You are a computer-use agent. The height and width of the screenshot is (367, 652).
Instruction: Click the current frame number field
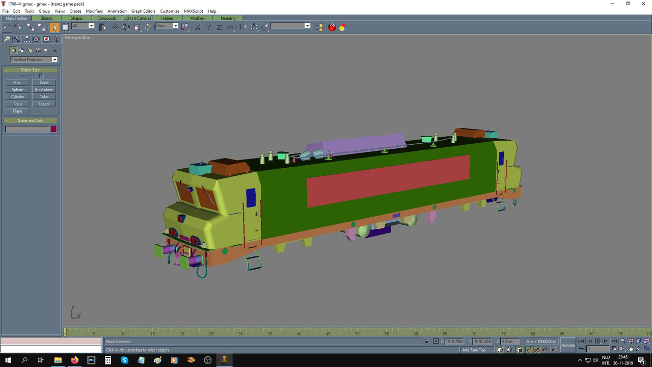pyautogui.click(x=597, y=349)
